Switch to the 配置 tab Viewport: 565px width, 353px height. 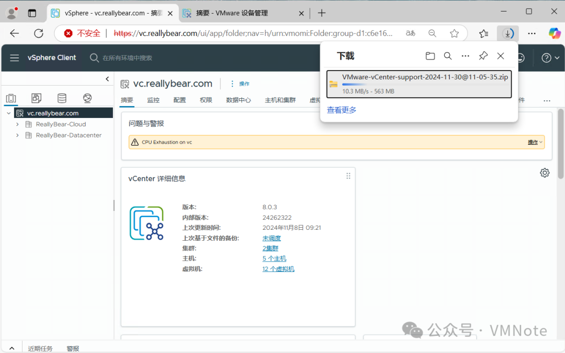tap(179, 100)
